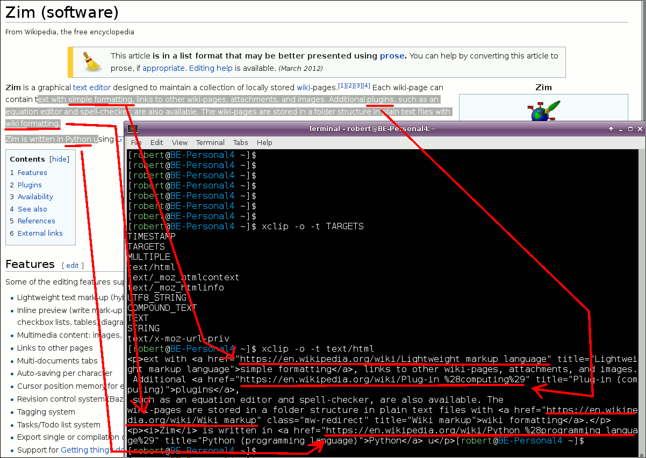Jump to '6 External links' in Contents
646x458 pixels.
pyautogui.click(x=36, y=233)
